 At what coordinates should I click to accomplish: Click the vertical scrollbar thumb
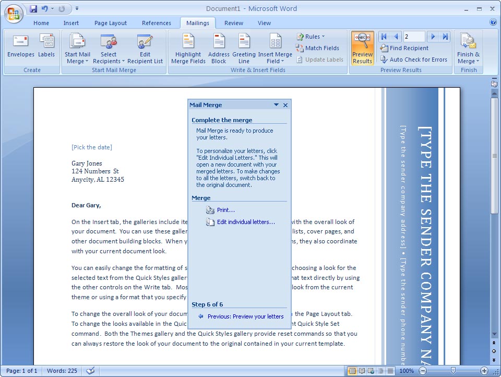point(494,156)
